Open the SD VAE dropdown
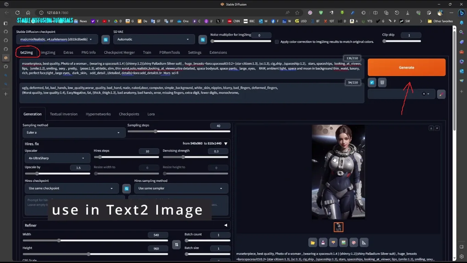The image size is (467, 263). (154, 39)
